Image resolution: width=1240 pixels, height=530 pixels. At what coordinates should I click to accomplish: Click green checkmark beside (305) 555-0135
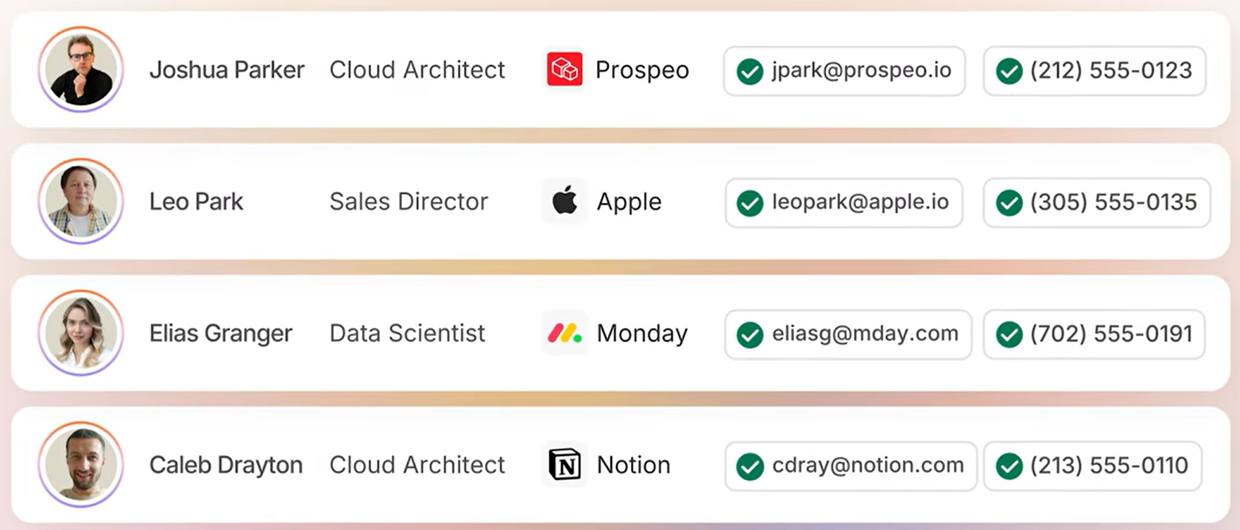(x=1009, y=203)
